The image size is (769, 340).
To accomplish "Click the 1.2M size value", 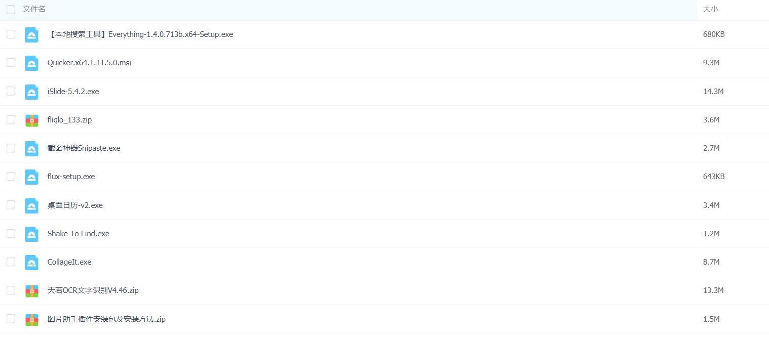I will [x=711, y=234].
